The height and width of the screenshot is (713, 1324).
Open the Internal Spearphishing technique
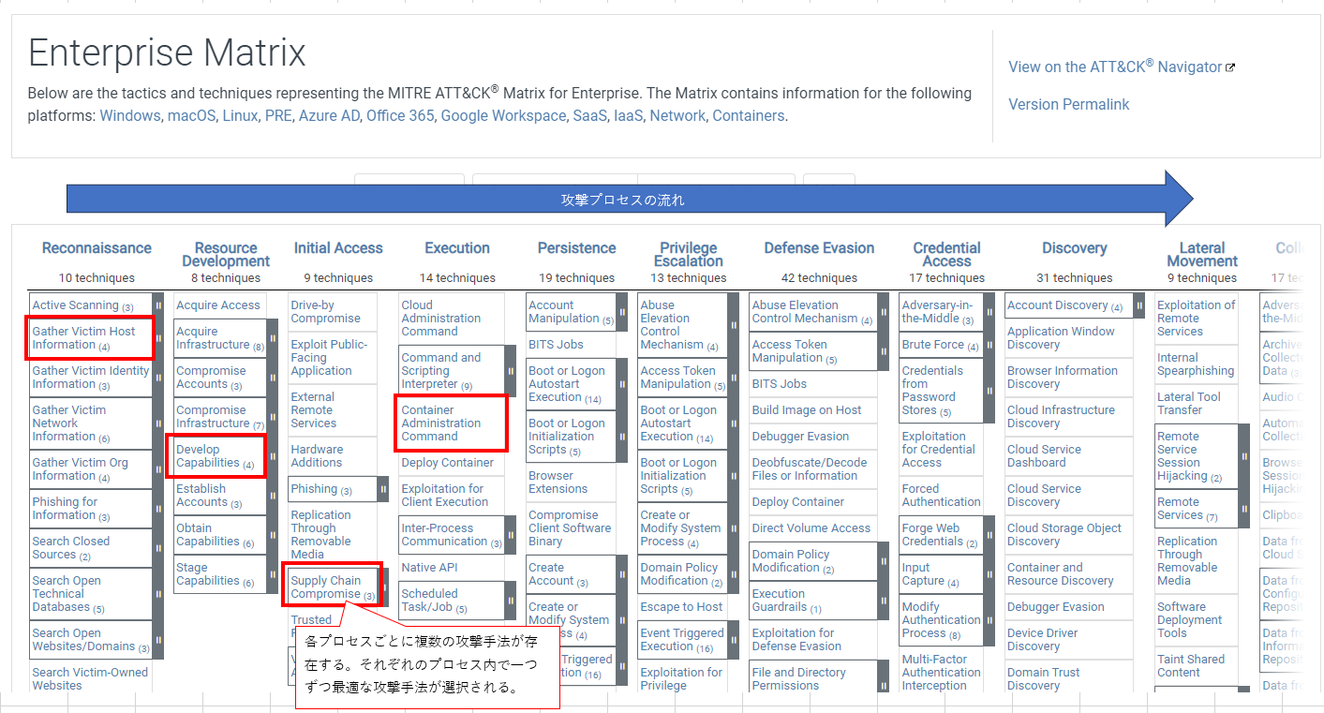tap(1196, 364)
